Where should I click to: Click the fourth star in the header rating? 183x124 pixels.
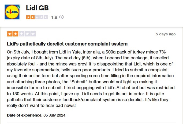click(x=41, y=17)
